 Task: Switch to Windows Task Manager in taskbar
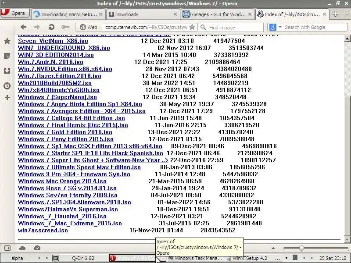click(x=196, y=258)
